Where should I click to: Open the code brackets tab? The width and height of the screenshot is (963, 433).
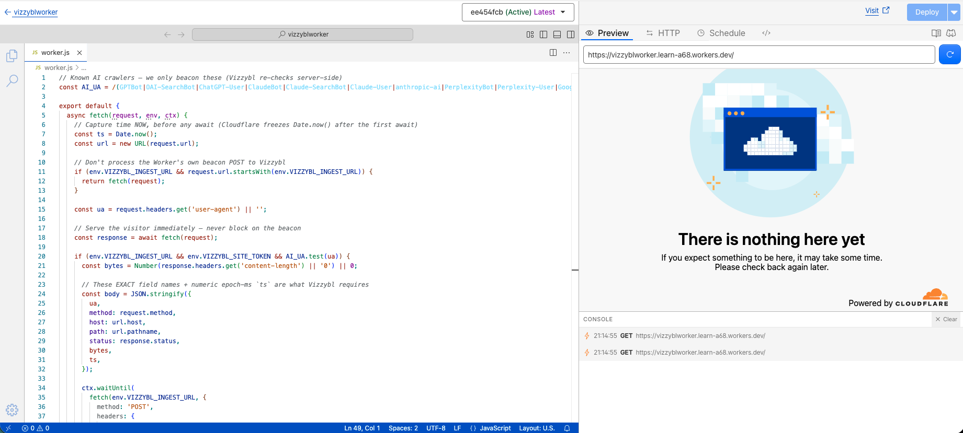[766, 33]
